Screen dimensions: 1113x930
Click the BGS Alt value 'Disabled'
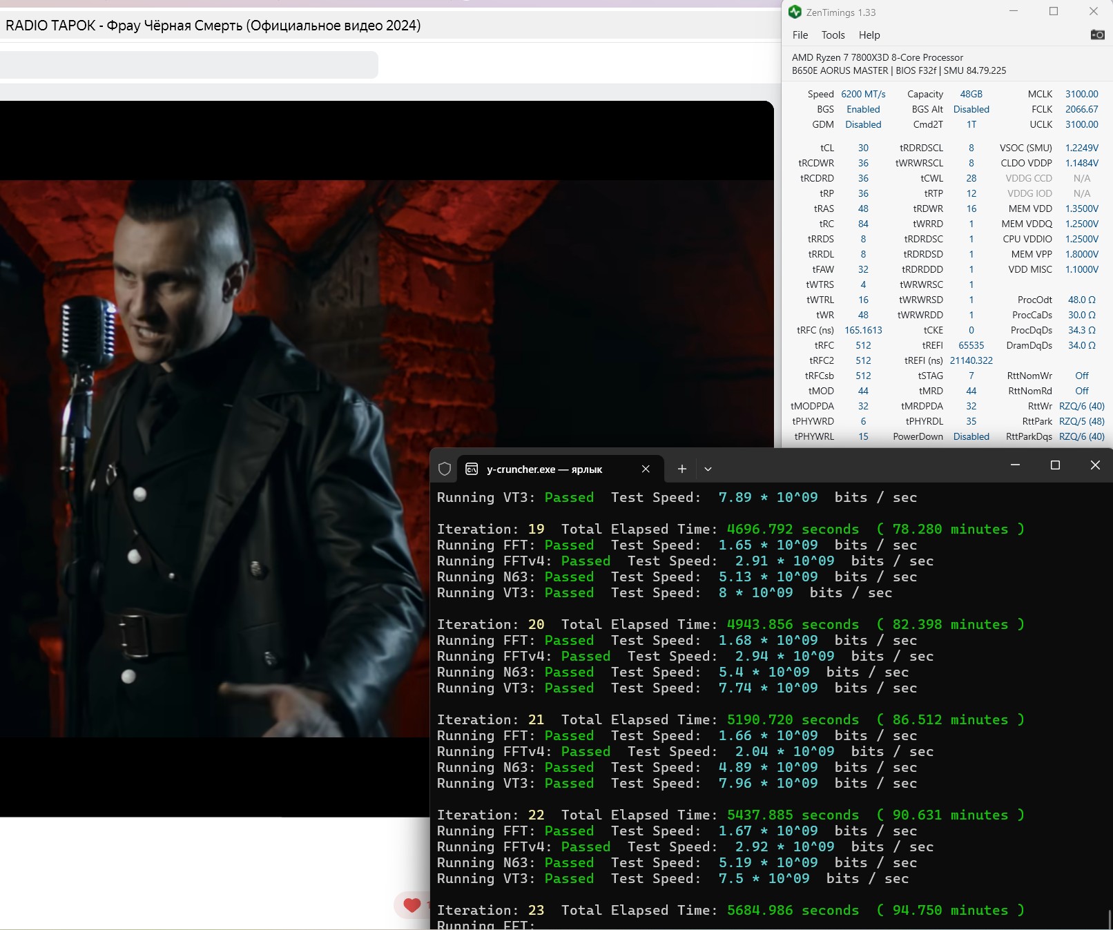tap(971, 109)
